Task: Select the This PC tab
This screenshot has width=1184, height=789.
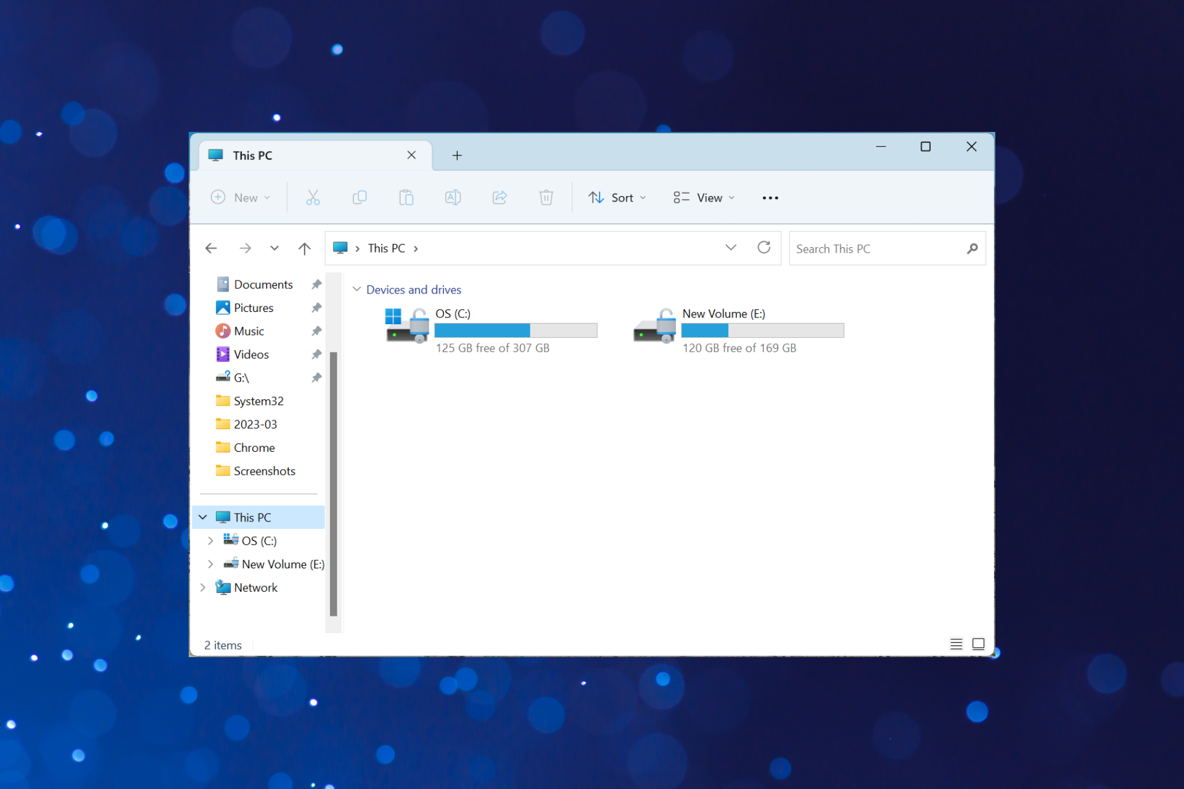Action: pyautogui.click(x=277, y=155)
